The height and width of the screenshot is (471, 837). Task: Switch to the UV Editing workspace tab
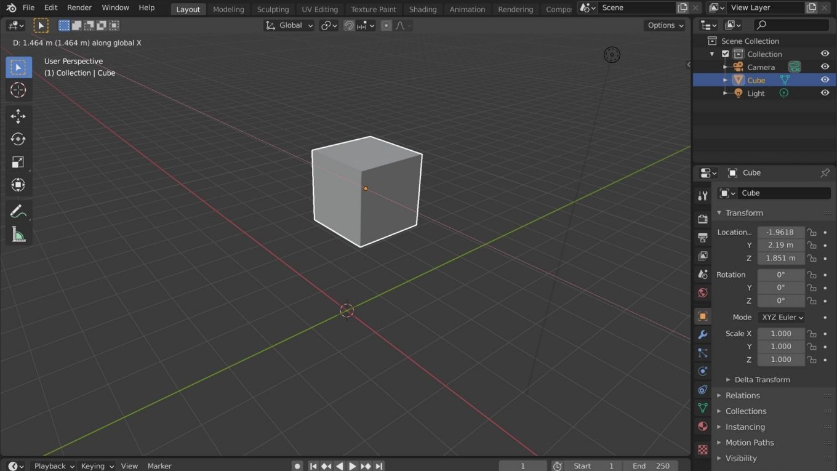(x=319, y=9)
